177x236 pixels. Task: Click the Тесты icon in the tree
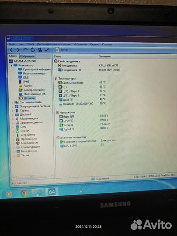click(18, 155)
